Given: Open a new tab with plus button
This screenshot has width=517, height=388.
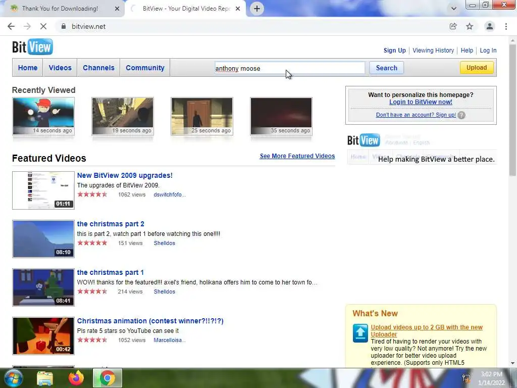Looking at the screenshot, I should (257, 9).
